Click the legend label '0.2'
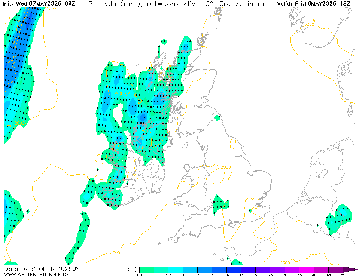 click(x=154, y=275)
